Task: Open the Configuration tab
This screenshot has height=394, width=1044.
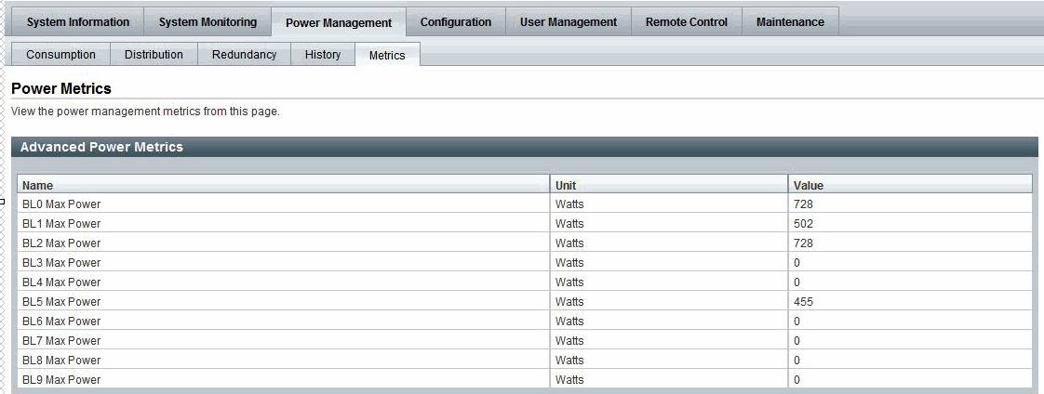Action: click(x=456, y=22)
